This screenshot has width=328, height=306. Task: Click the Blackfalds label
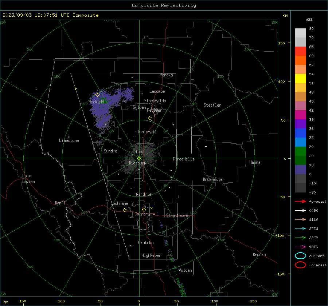[155, 101]
